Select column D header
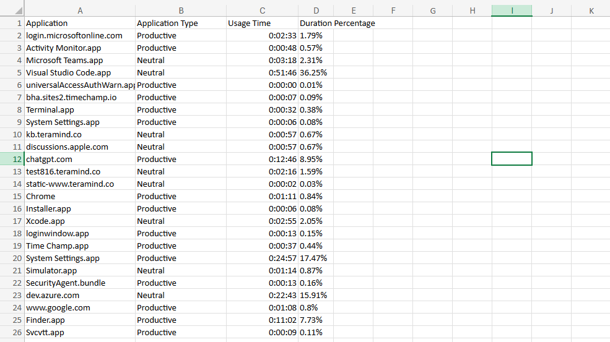 pos(316,11)
